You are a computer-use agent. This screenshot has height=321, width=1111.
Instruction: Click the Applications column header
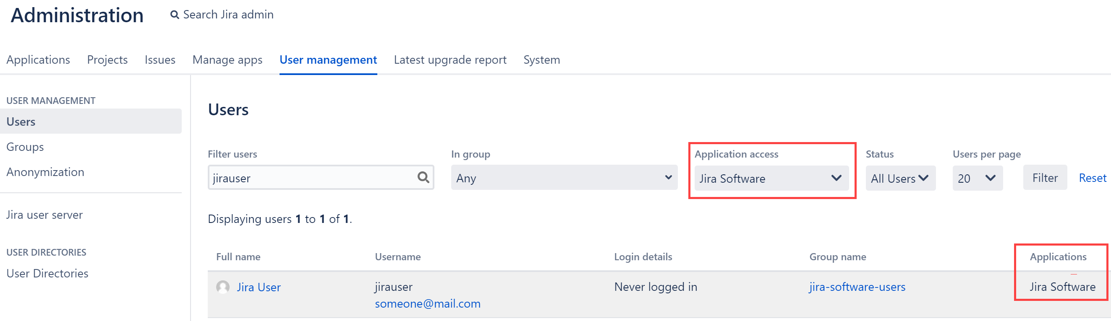click(1058, 257)
